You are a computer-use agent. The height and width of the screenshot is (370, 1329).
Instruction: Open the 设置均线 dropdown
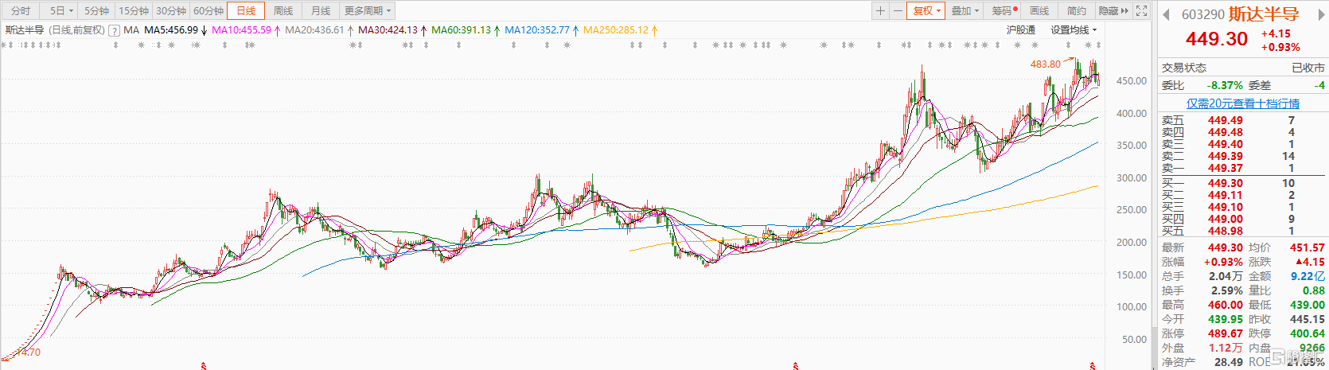point(1074,30)
